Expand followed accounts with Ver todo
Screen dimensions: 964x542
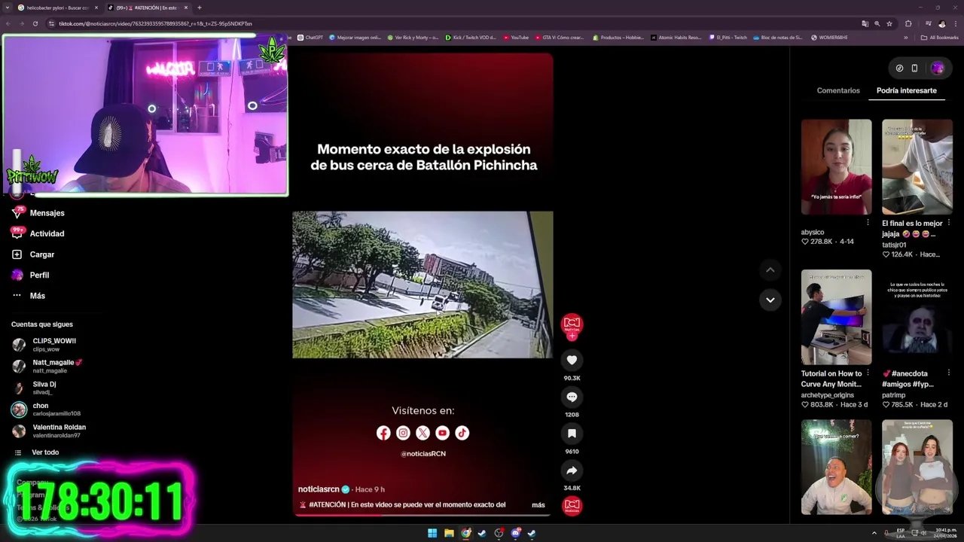(x=45, y=452)
